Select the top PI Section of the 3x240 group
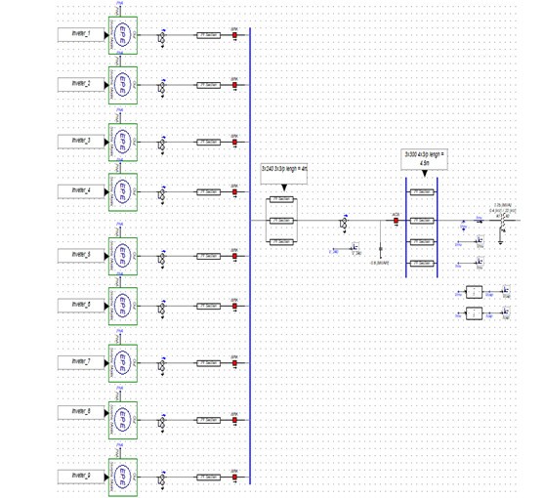544x498 pixels. 281,199
